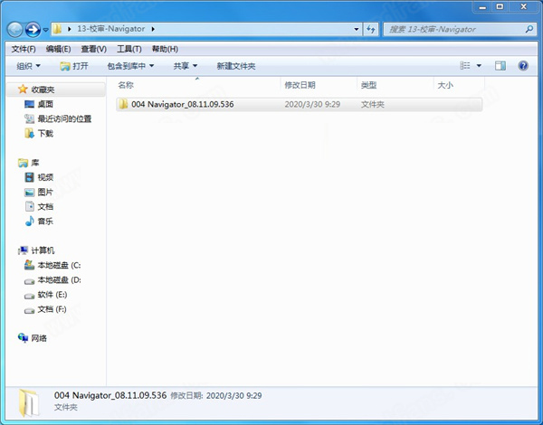Open the 音乐 library
543x425 pixels.
tap(45, 222)
